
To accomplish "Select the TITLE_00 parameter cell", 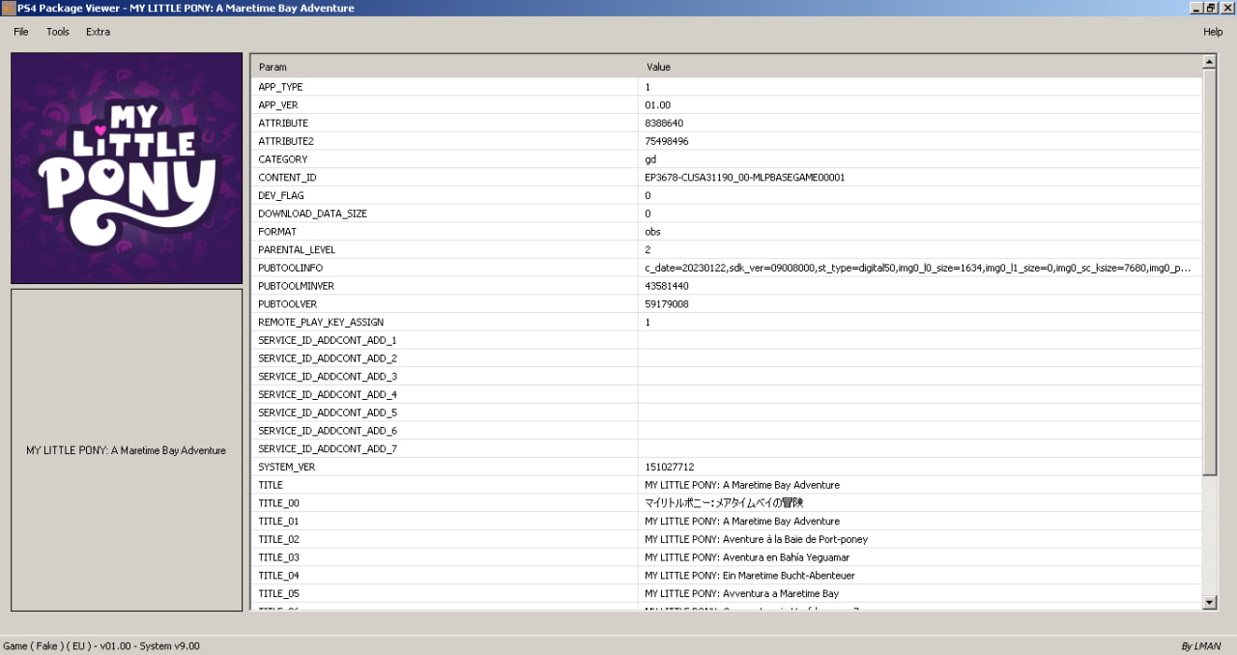I will click(445, 502).
